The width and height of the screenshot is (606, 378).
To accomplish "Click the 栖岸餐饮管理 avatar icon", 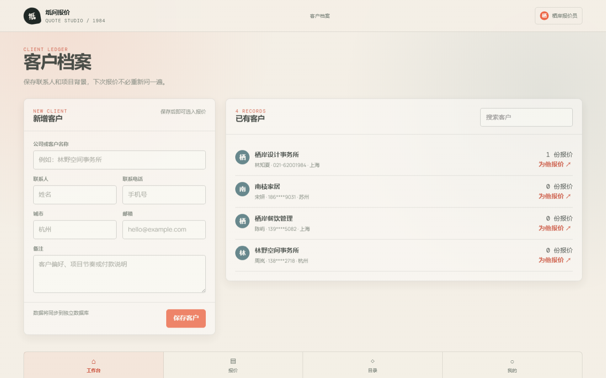I will (x=242, y=221).
